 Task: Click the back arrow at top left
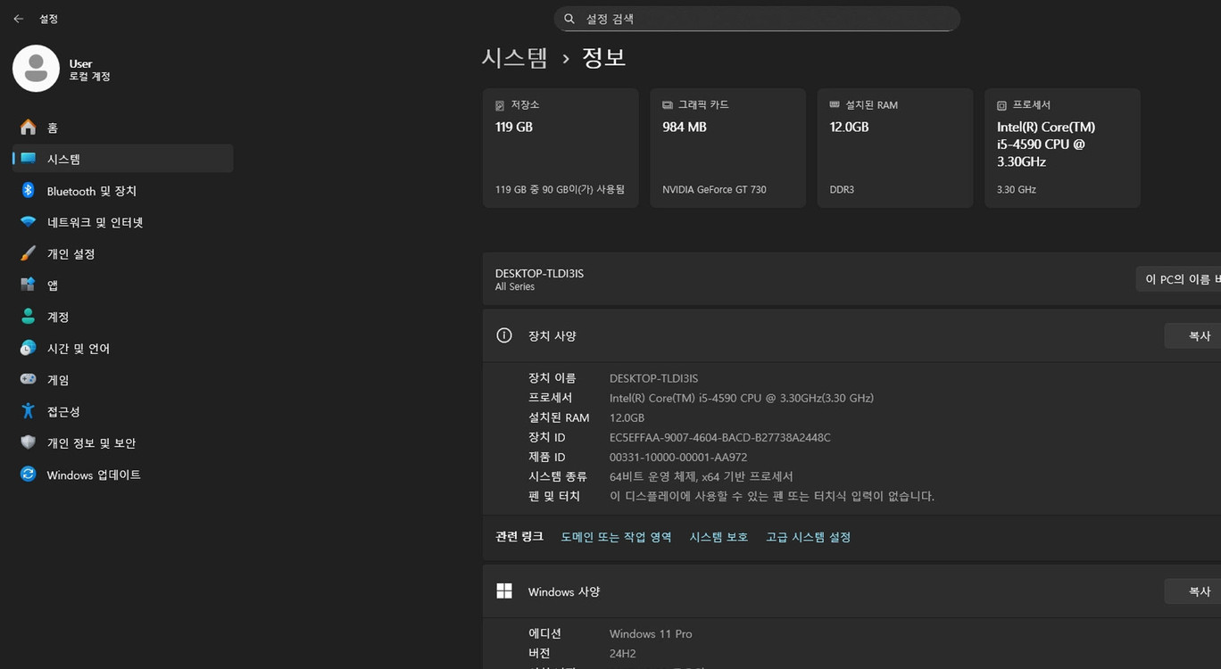(18, 18)
